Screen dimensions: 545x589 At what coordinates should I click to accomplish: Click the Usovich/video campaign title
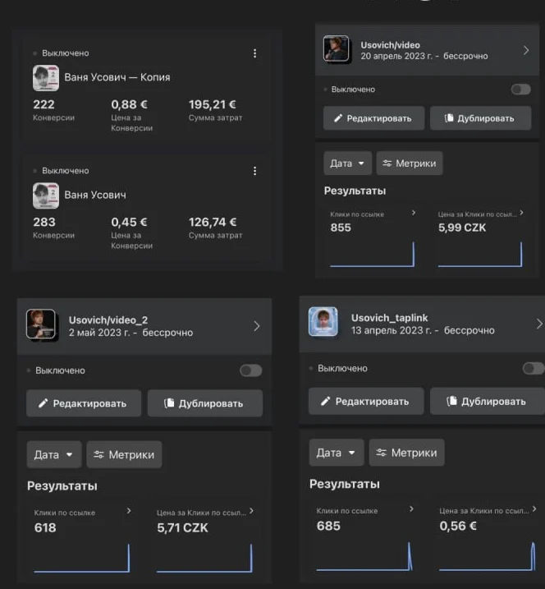(391, 45)
